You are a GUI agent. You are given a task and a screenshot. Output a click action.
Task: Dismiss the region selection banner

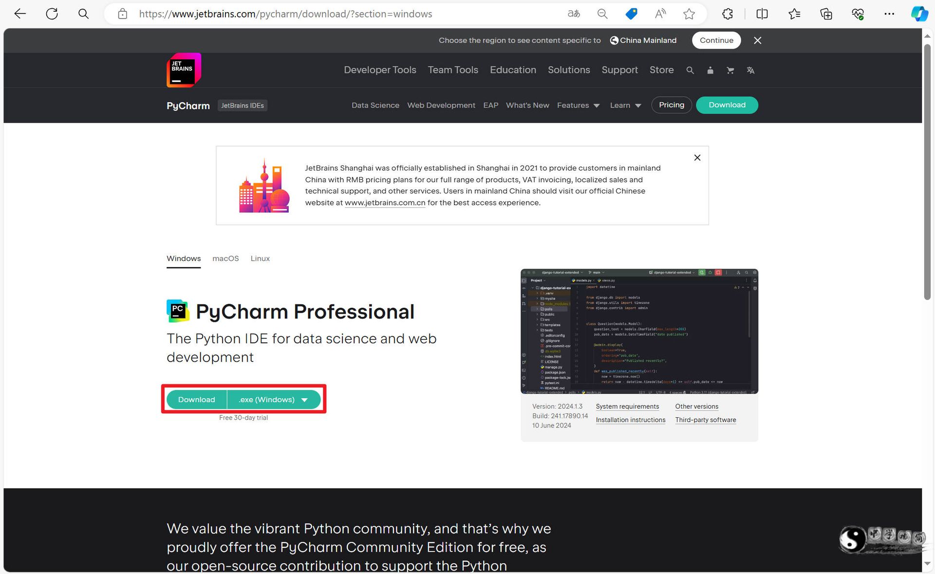(757, 40)
